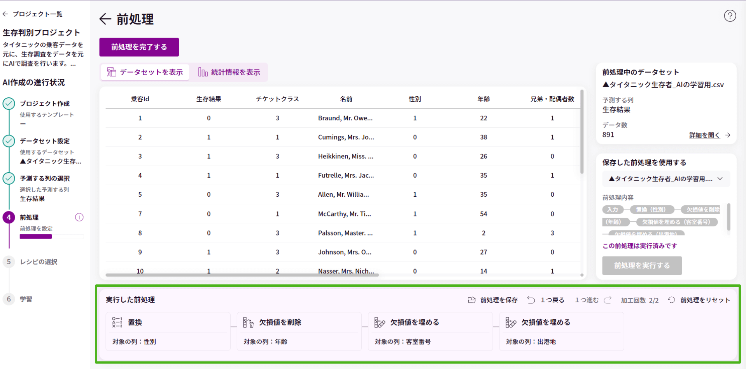Click the arrow icon beside 詳細を開く

tap(728, 135)
